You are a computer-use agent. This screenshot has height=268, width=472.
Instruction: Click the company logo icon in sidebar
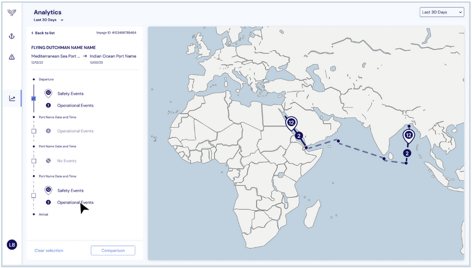click(12, 13)
